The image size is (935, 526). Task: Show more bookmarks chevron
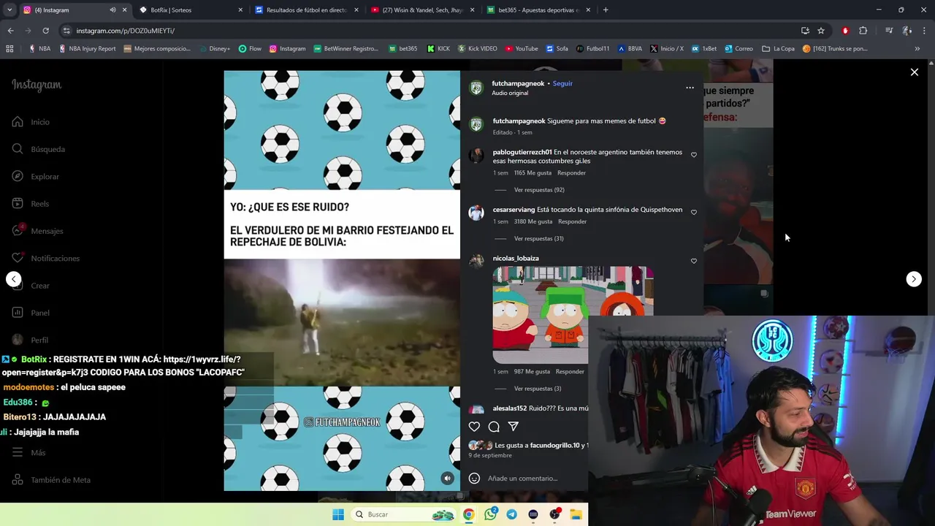(x=917, y=49)
